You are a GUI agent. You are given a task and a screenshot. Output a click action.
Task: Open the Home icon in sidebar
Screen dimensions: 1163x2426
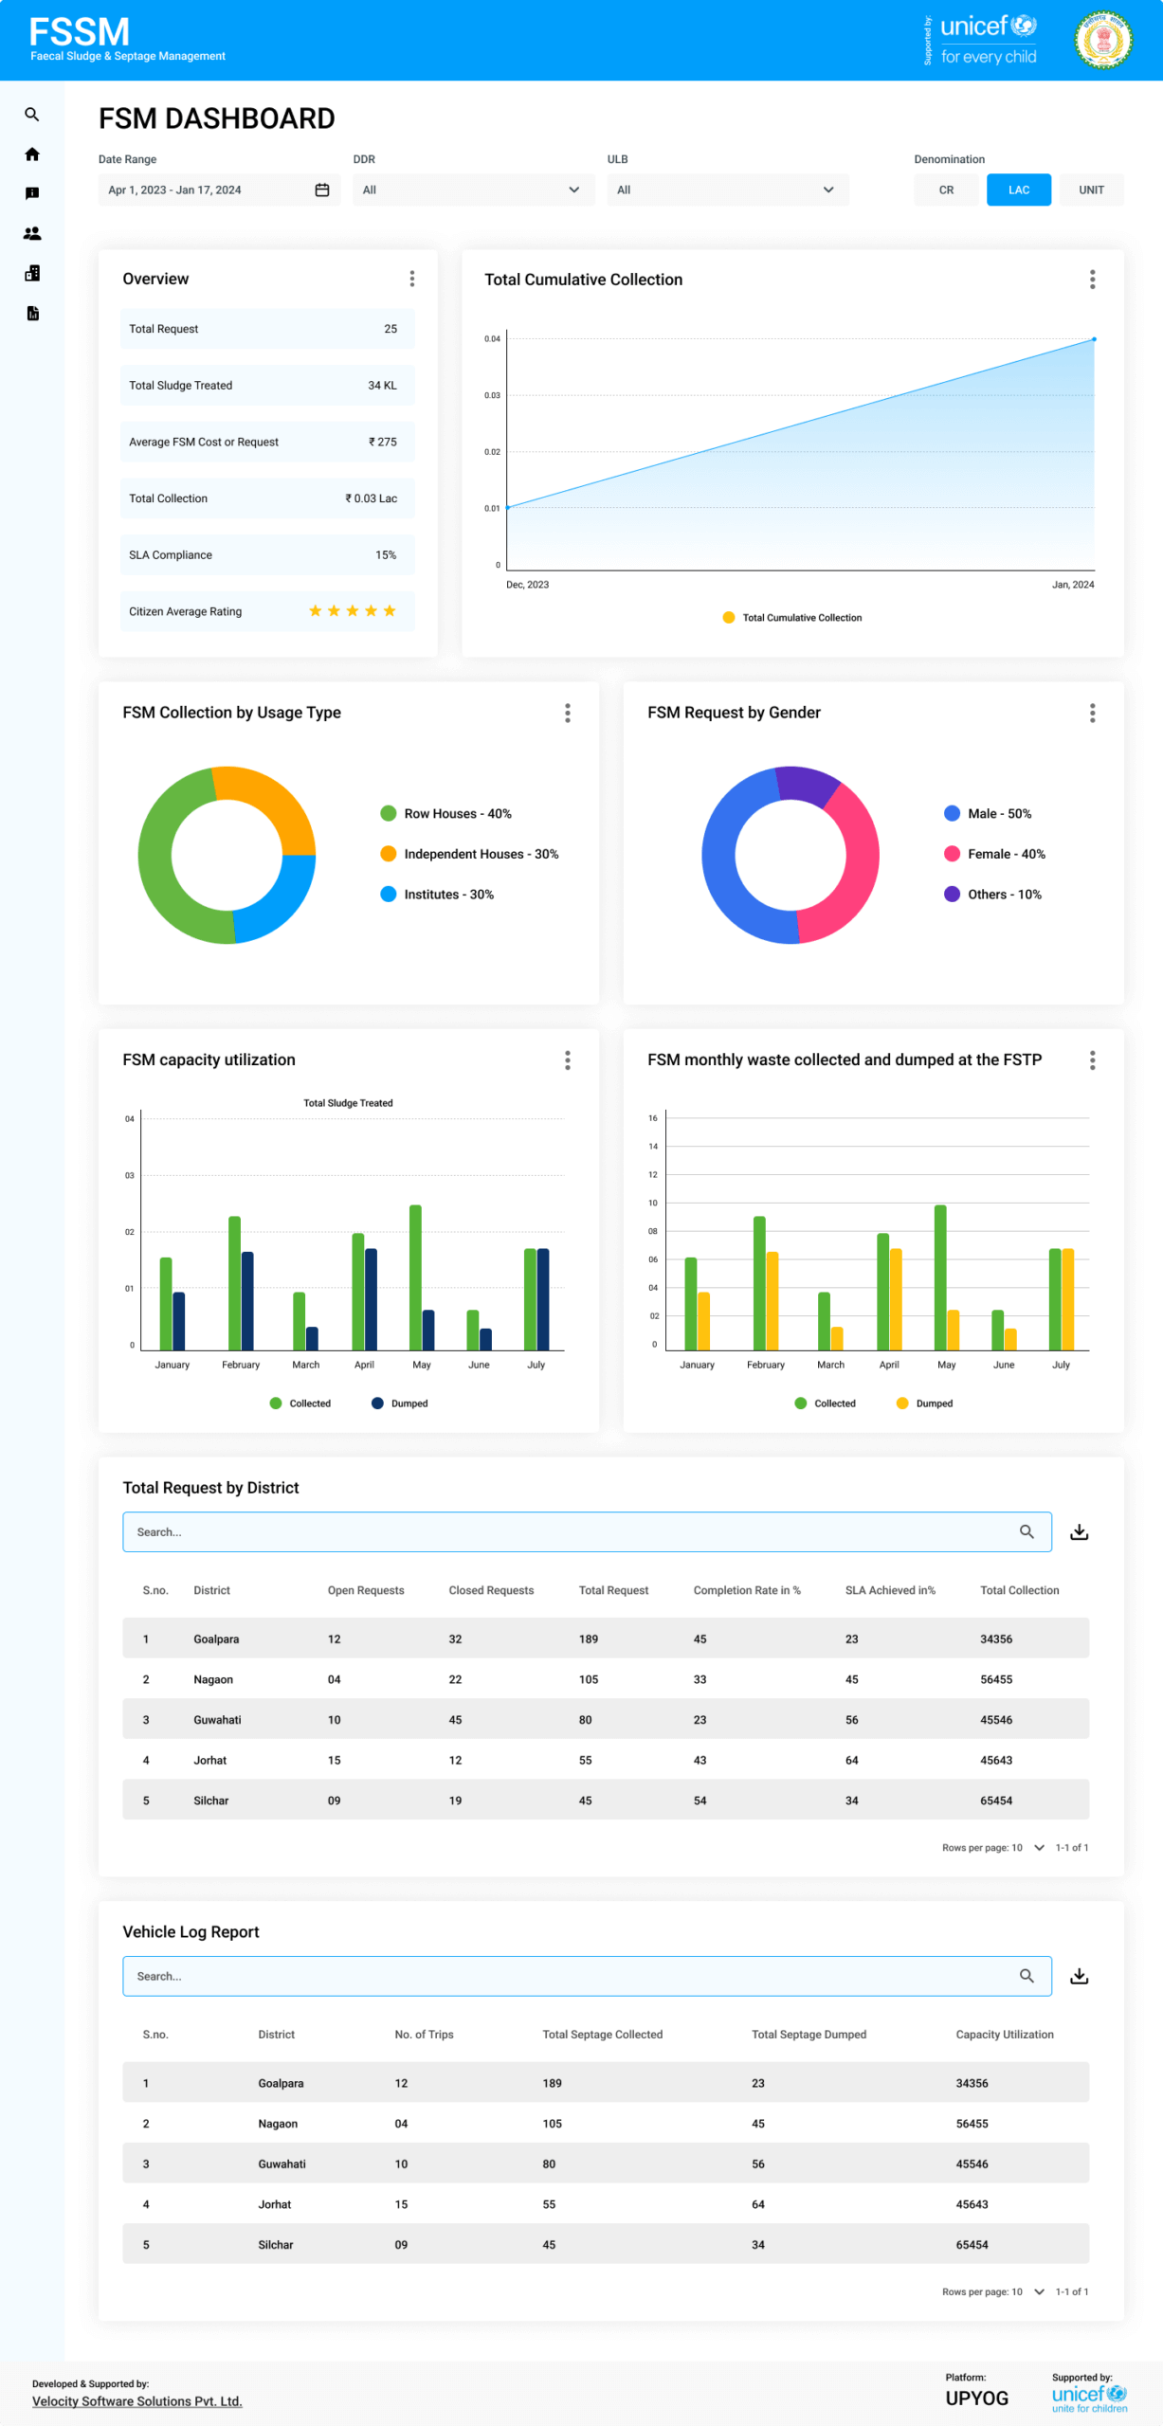click(32, 154)
